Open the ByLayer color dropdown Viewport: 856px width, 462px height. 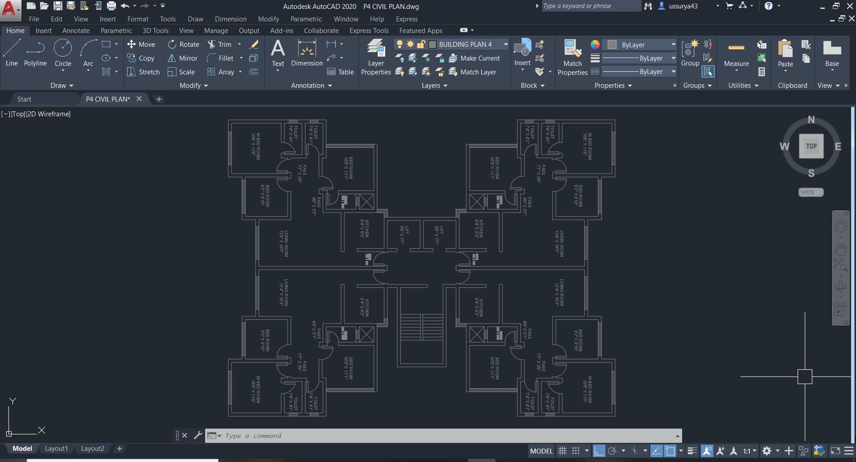(x=673, y=45)
